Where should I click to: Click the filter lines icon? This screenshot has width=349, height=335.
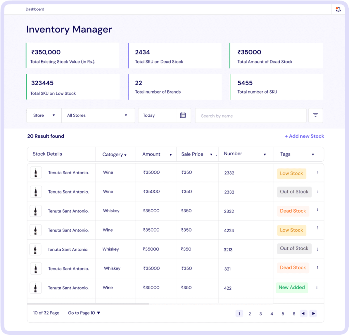coord(316,115)
